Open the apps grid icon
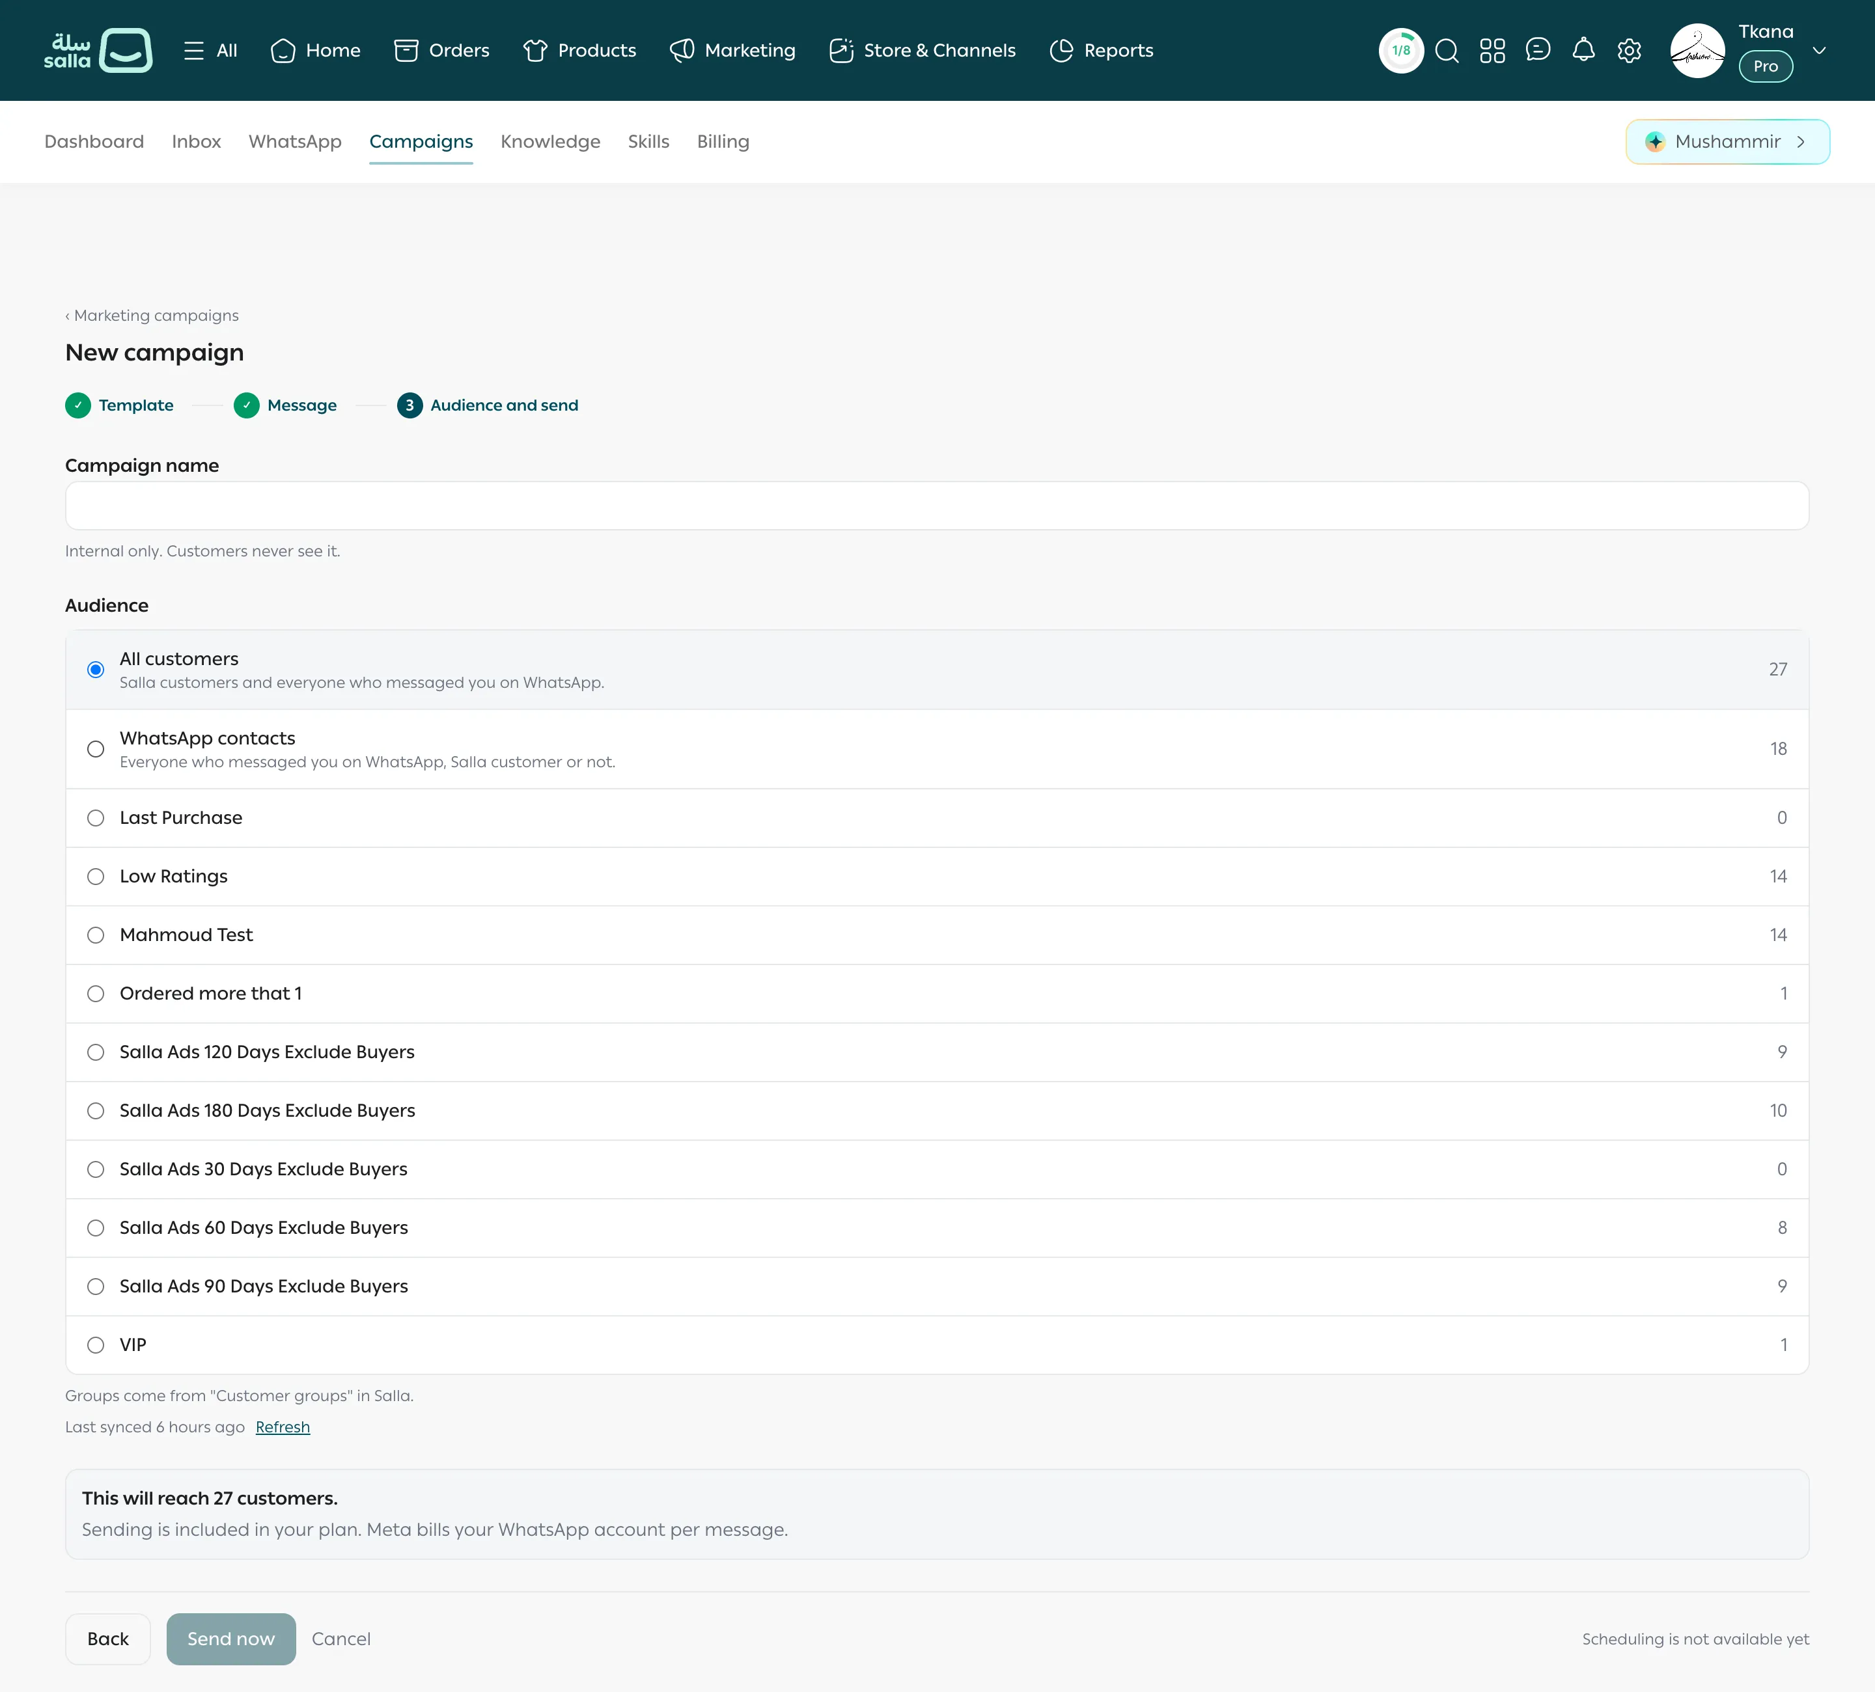 click(1492, 50)
